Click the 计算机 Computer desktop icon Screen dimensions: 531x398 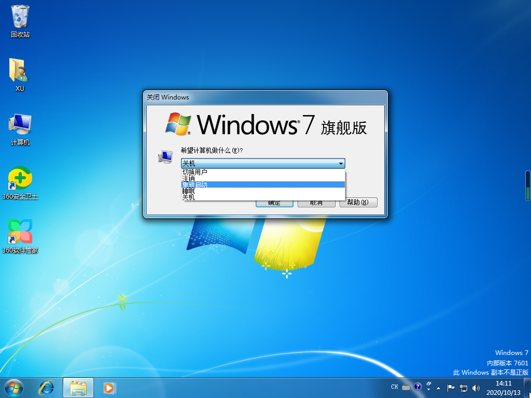pos(20,124)
